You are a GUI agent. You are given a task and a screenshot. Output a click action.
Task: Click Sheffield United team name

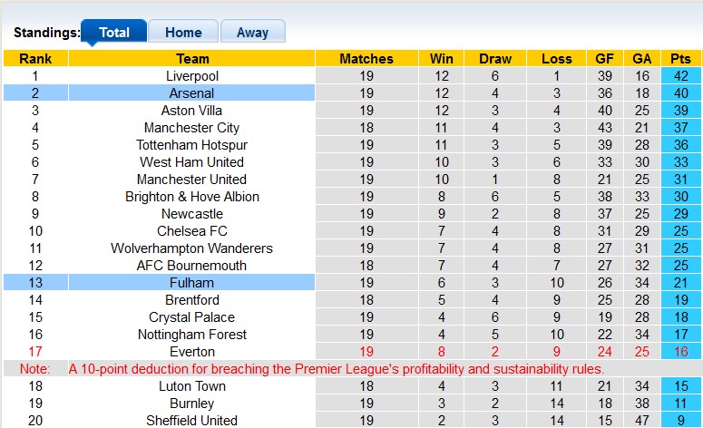192,421
